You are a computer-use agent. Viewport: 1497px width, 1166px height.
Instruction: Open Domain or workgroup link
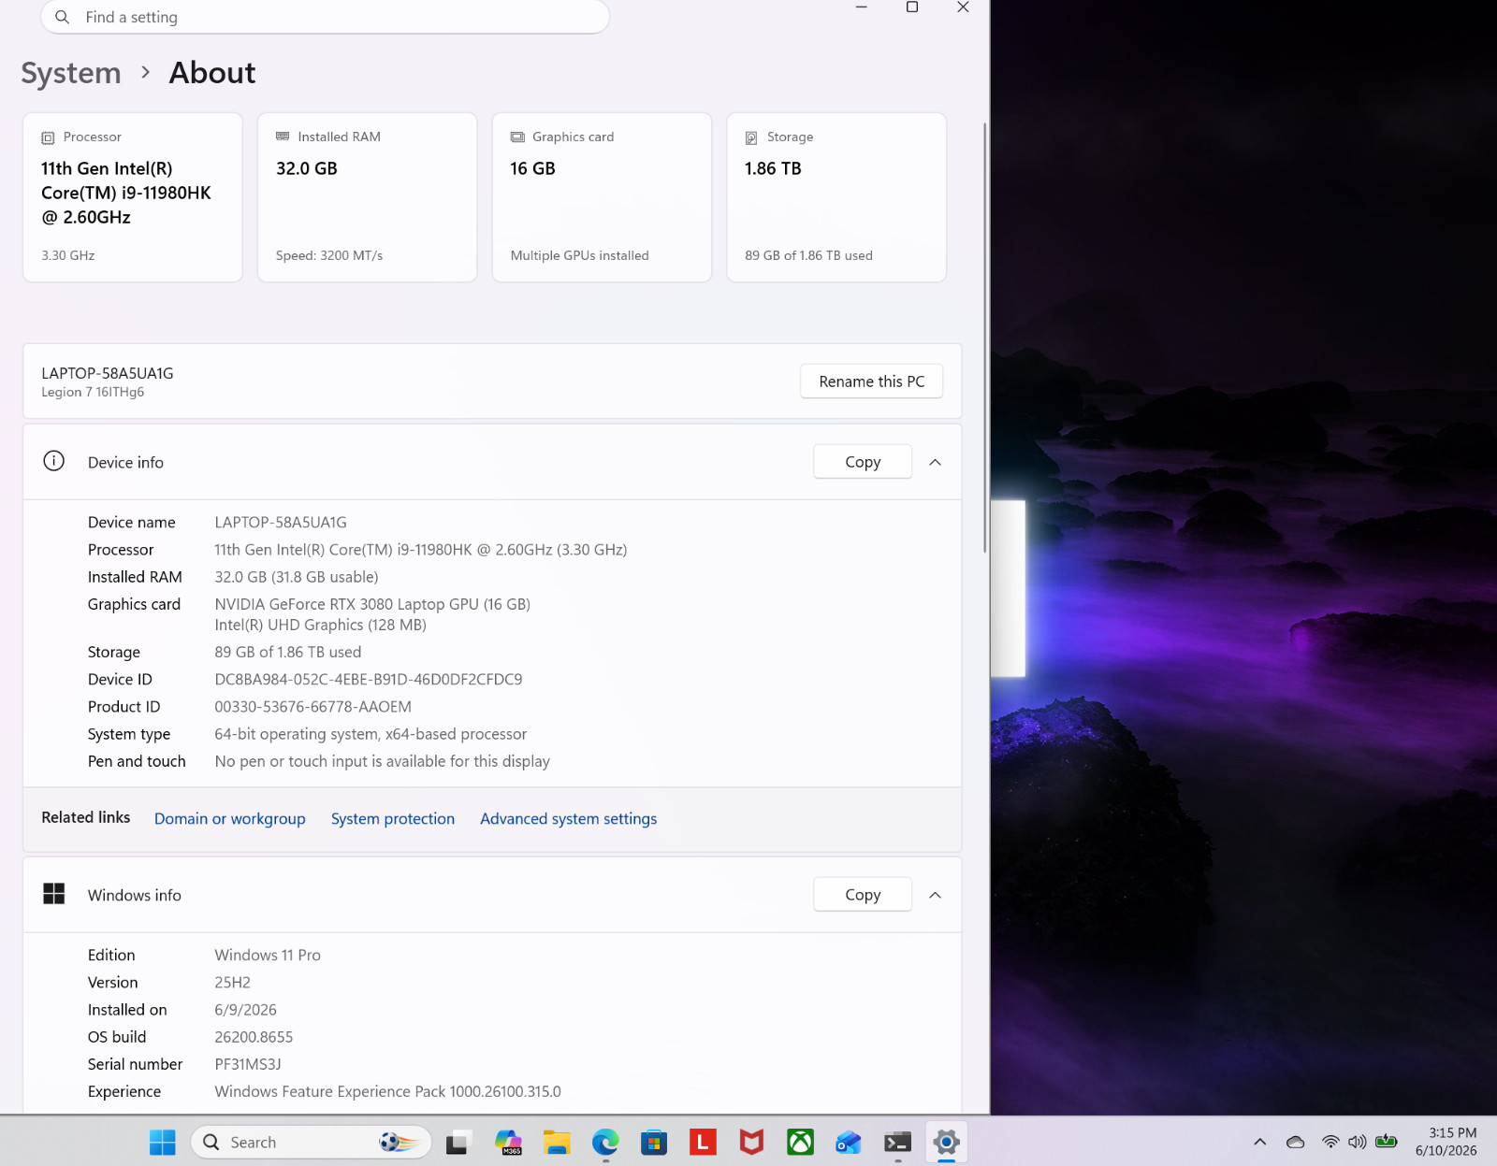pos(230,818)
